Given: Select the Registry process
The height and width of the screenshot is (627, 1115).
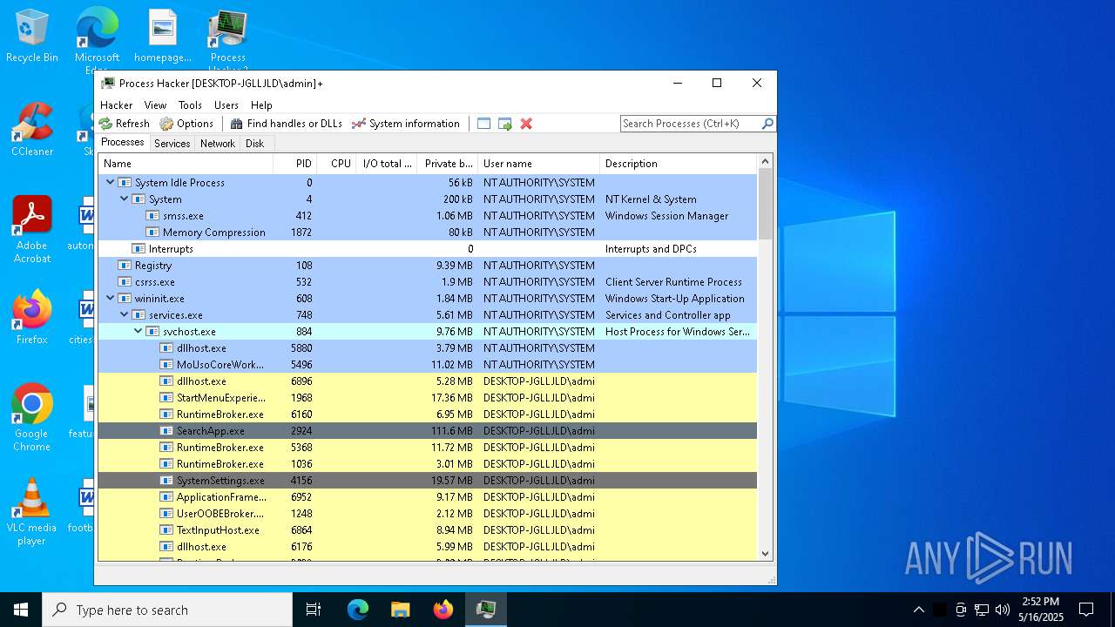Looking at the screenshot, I should point(428,266).
